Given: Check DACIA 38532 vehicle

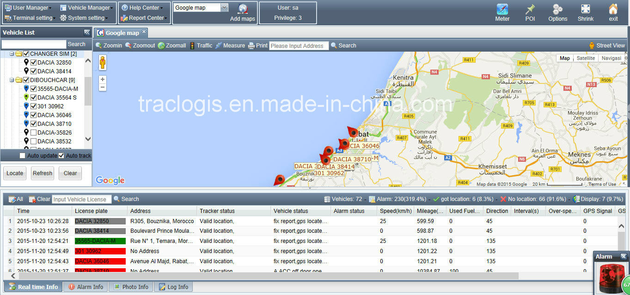Looking at the screenshot, I should click(x=33, y=142).
